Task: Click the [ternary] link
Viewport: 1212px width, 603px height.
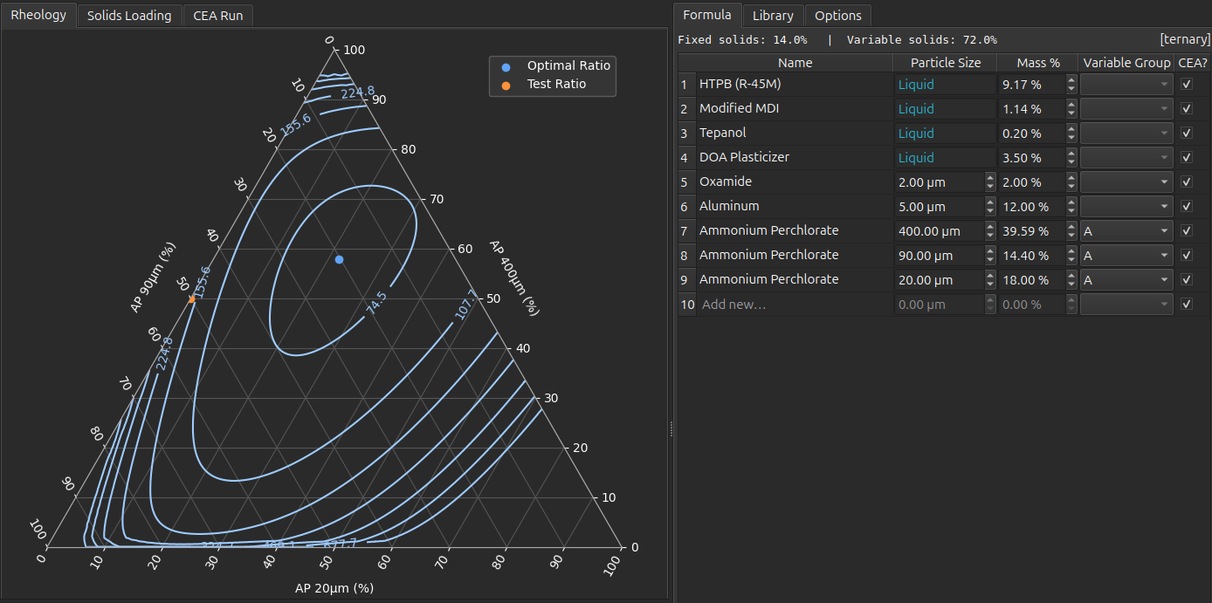Action: pos(1185,38)
